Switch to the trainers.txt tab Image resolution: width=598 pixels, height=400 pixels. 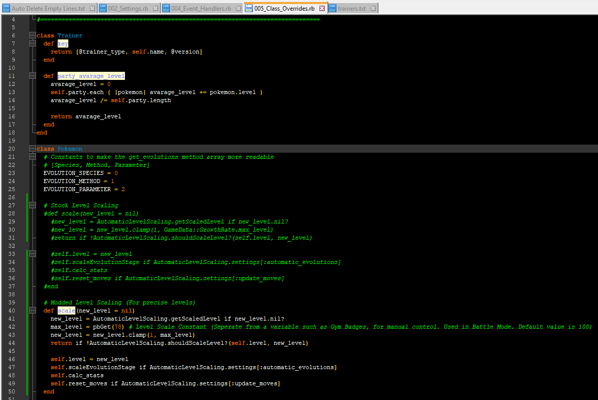pos(351,9)
